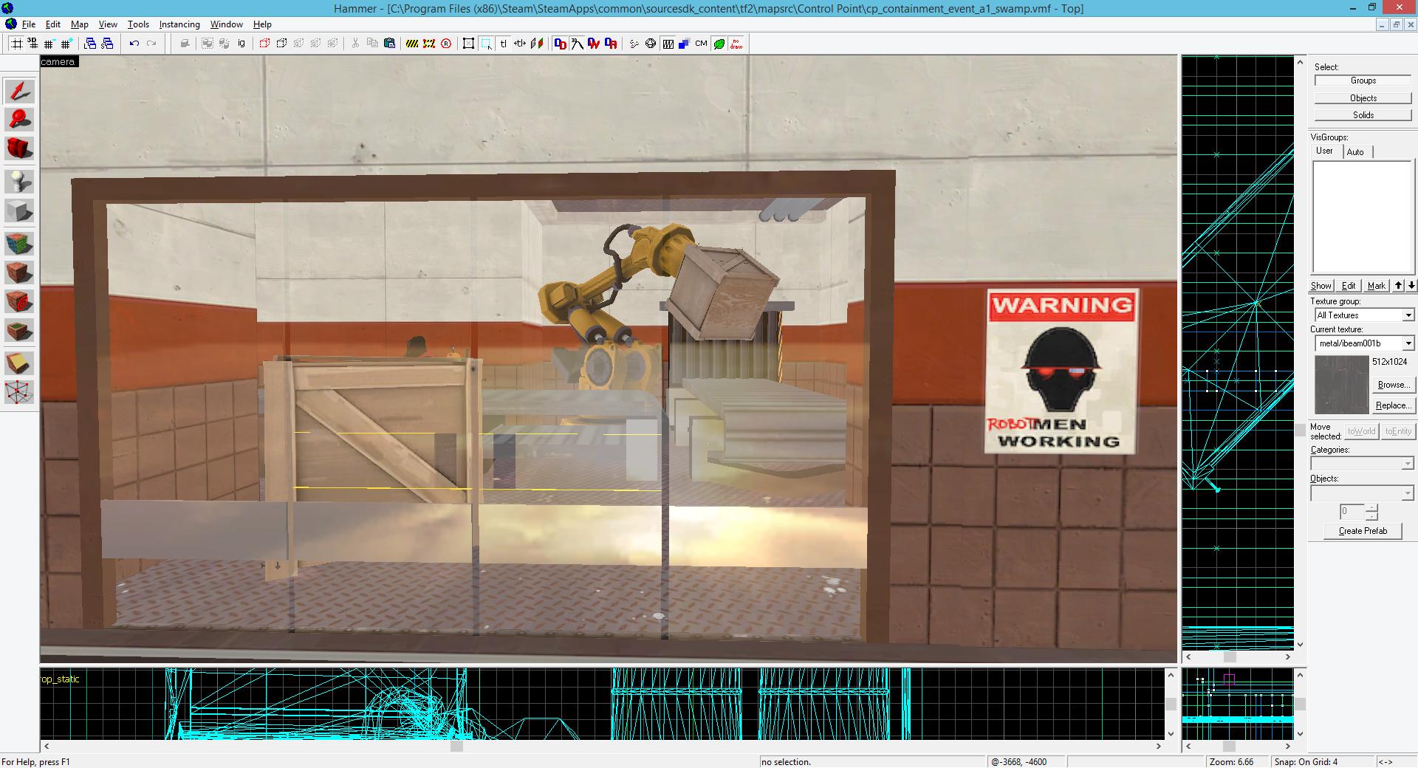Choose Solids selection mode
Image resolution: width=1418 pixels, height=768 pixels.
1363,114
